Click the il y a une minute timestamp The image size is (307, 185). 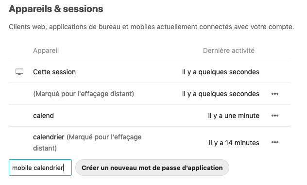(x=234, y=116)
